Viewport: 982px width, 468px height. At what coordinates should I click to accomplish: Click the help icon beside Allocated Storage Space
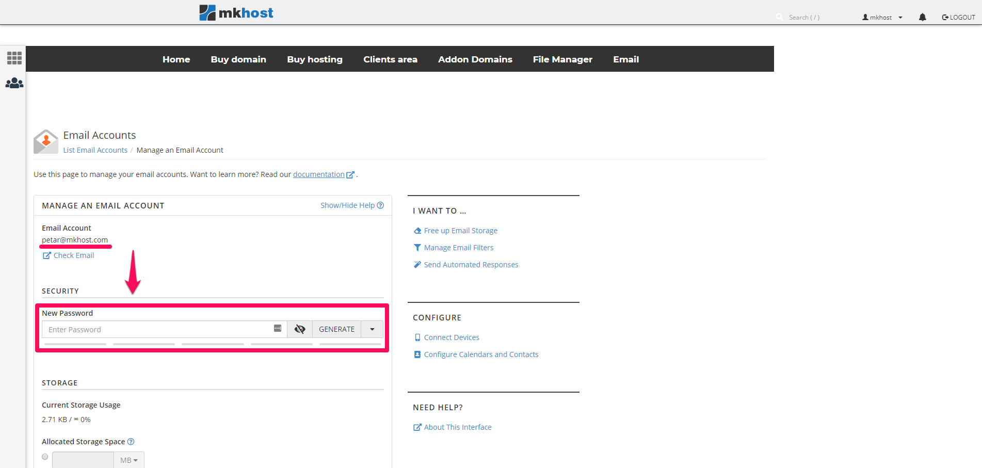point(131,442)
